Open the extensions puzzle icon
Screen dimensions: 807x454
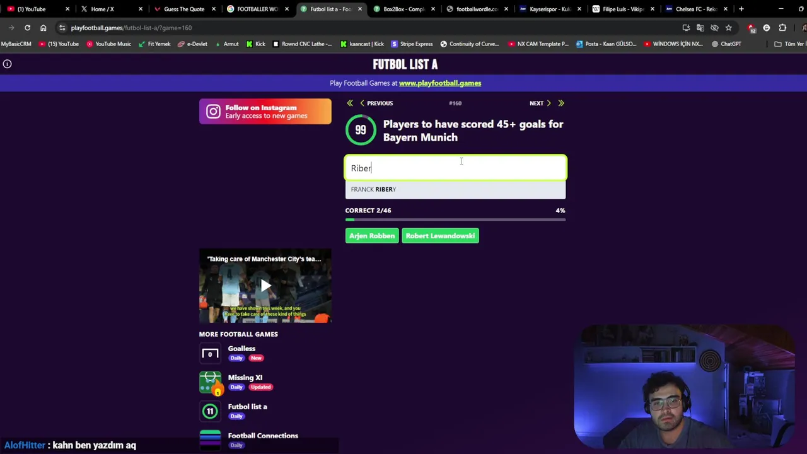tap(782, 28)
